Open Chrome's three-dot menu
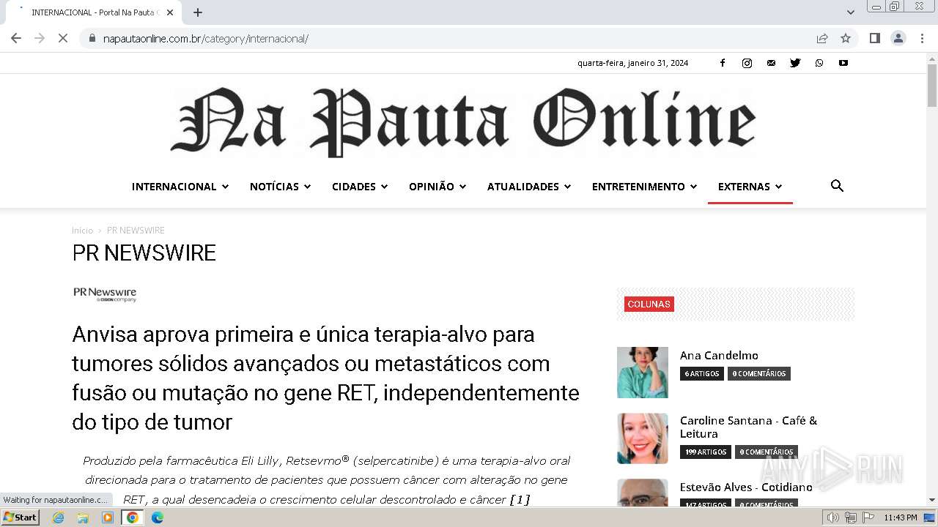Image resolution: width=938 pixels, height=527 pixels. 923,38
